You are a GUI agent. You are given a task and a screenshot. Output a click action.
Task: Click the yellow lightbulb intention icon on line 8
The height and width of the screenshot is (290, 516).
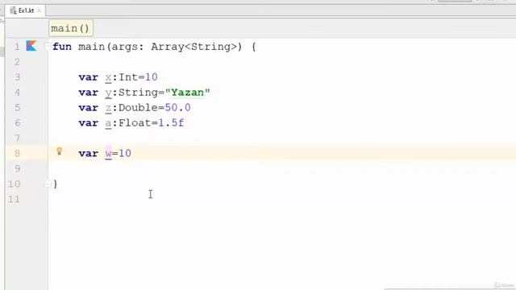click(59, 151)
